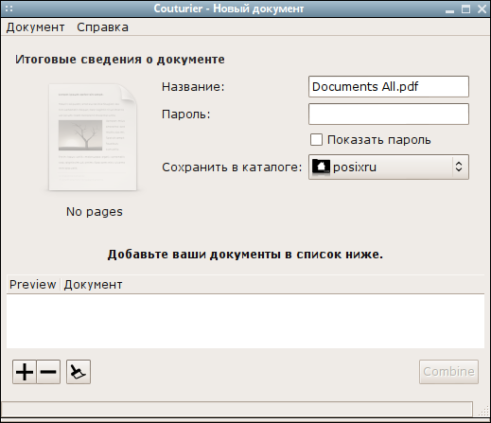Screen dimensions: 491x423
Task: Click the Название field with Documents All.pdf
Action: pos(389,86)
